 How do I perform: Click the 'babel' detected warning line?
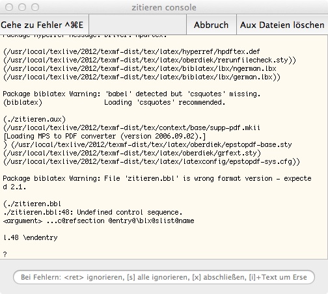tap(131, 94)
